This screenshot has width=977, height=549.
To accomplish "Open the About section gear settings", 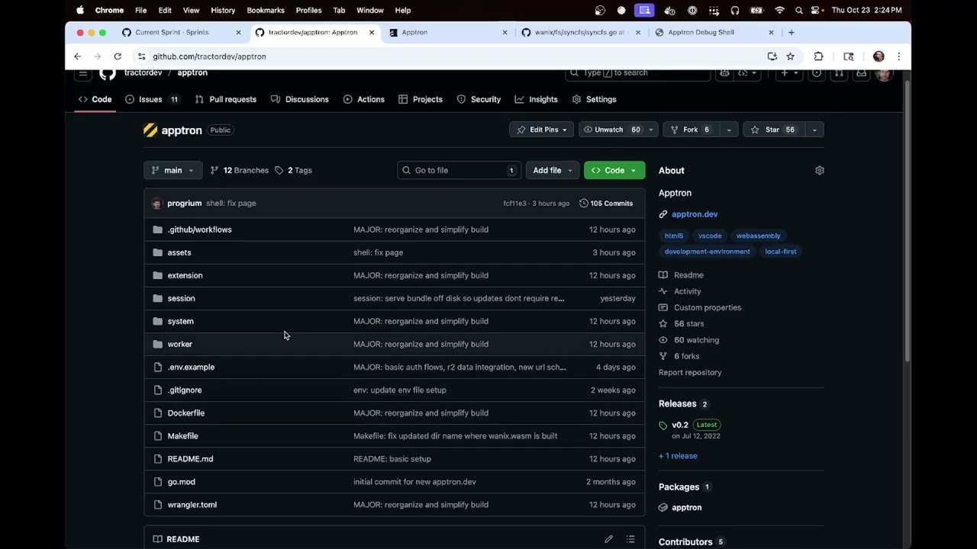I will pyautogui.click(x=820, y=170).
